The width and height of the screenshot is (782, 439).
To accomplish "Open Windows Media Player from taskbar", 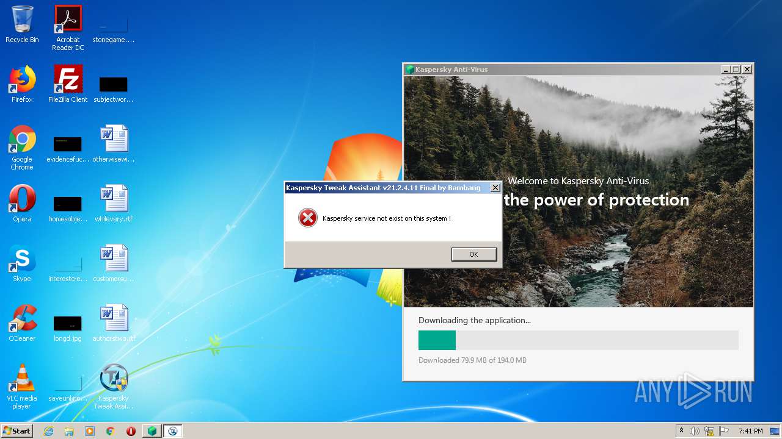I will pyautogui.click(x=90, y=431).
